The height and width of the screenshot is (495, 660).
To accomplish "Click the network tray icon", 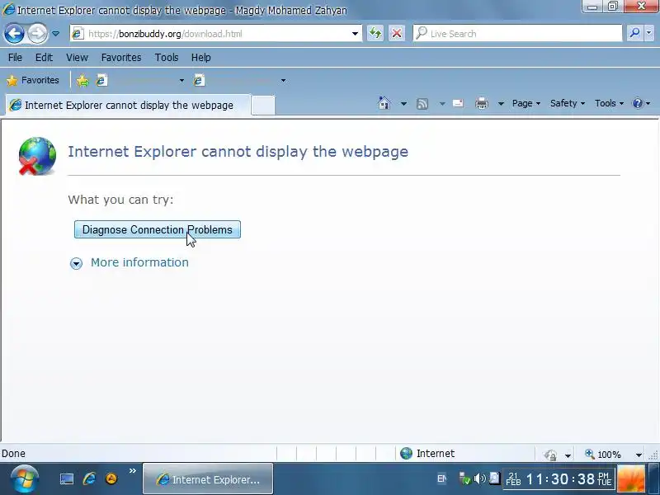I will click(x=464, y=478).
